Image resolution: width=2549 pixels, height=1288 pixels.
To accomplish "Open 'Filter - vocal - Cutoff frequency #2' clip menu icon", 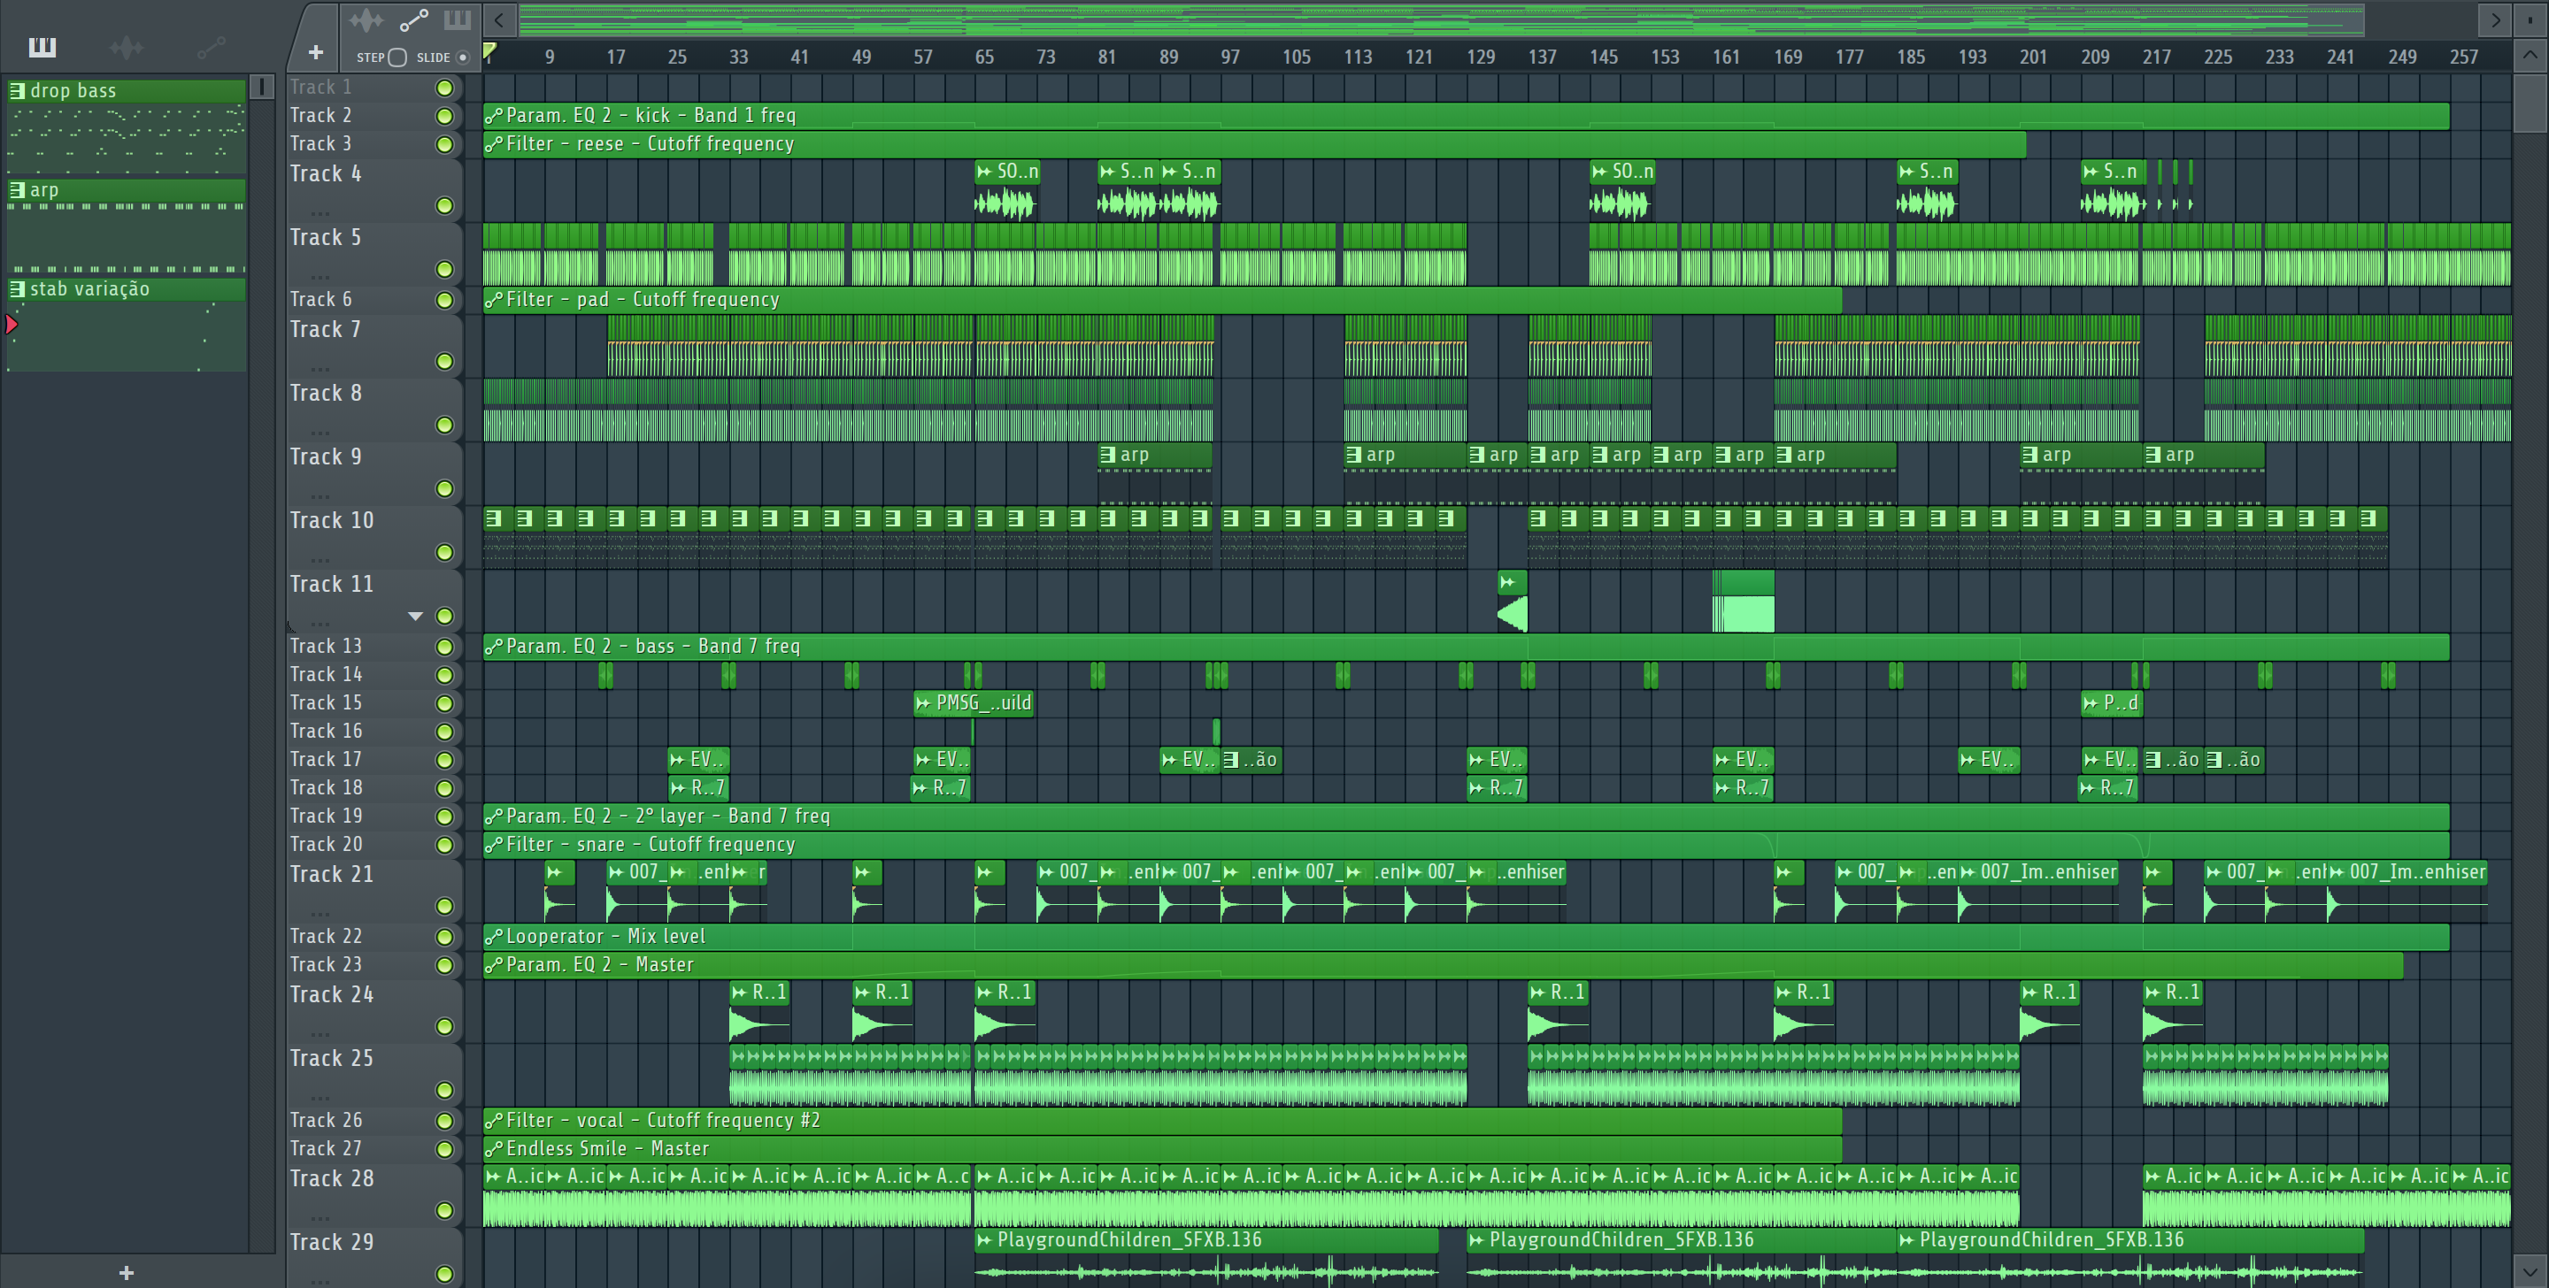I will tap(494, 1121).
